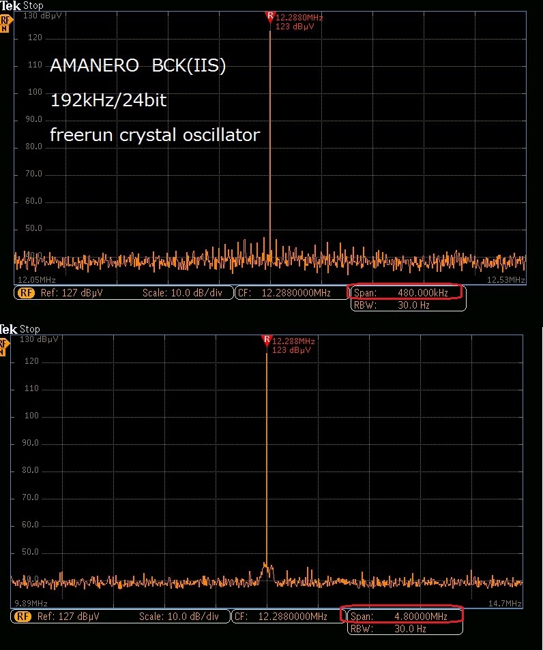Select the 480.000kHz span value
The image size is (543, 650).
423,293
